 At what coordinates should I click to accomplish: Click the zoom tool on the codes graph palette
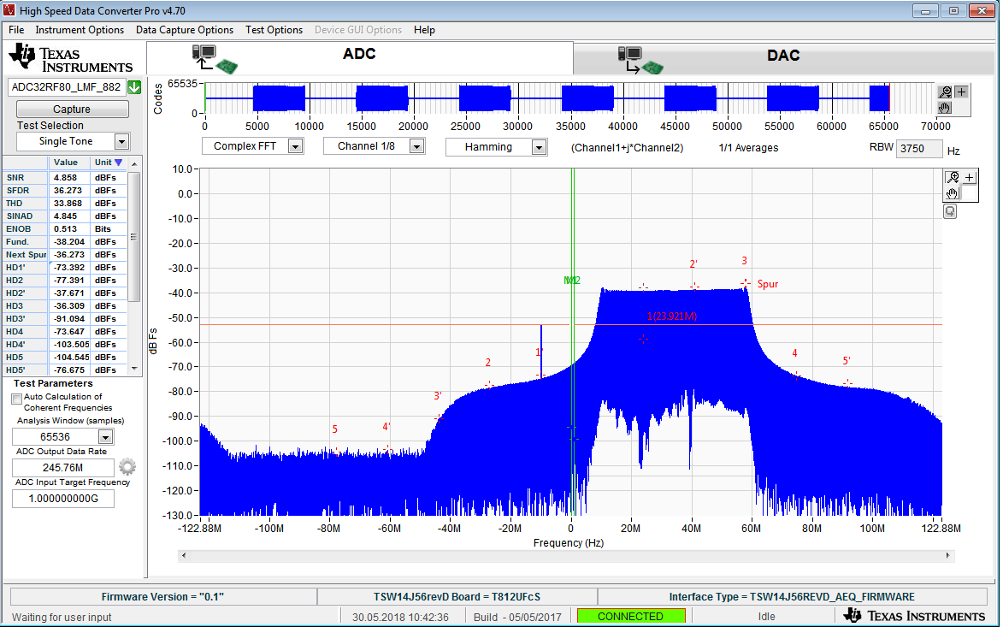(945, 92)
